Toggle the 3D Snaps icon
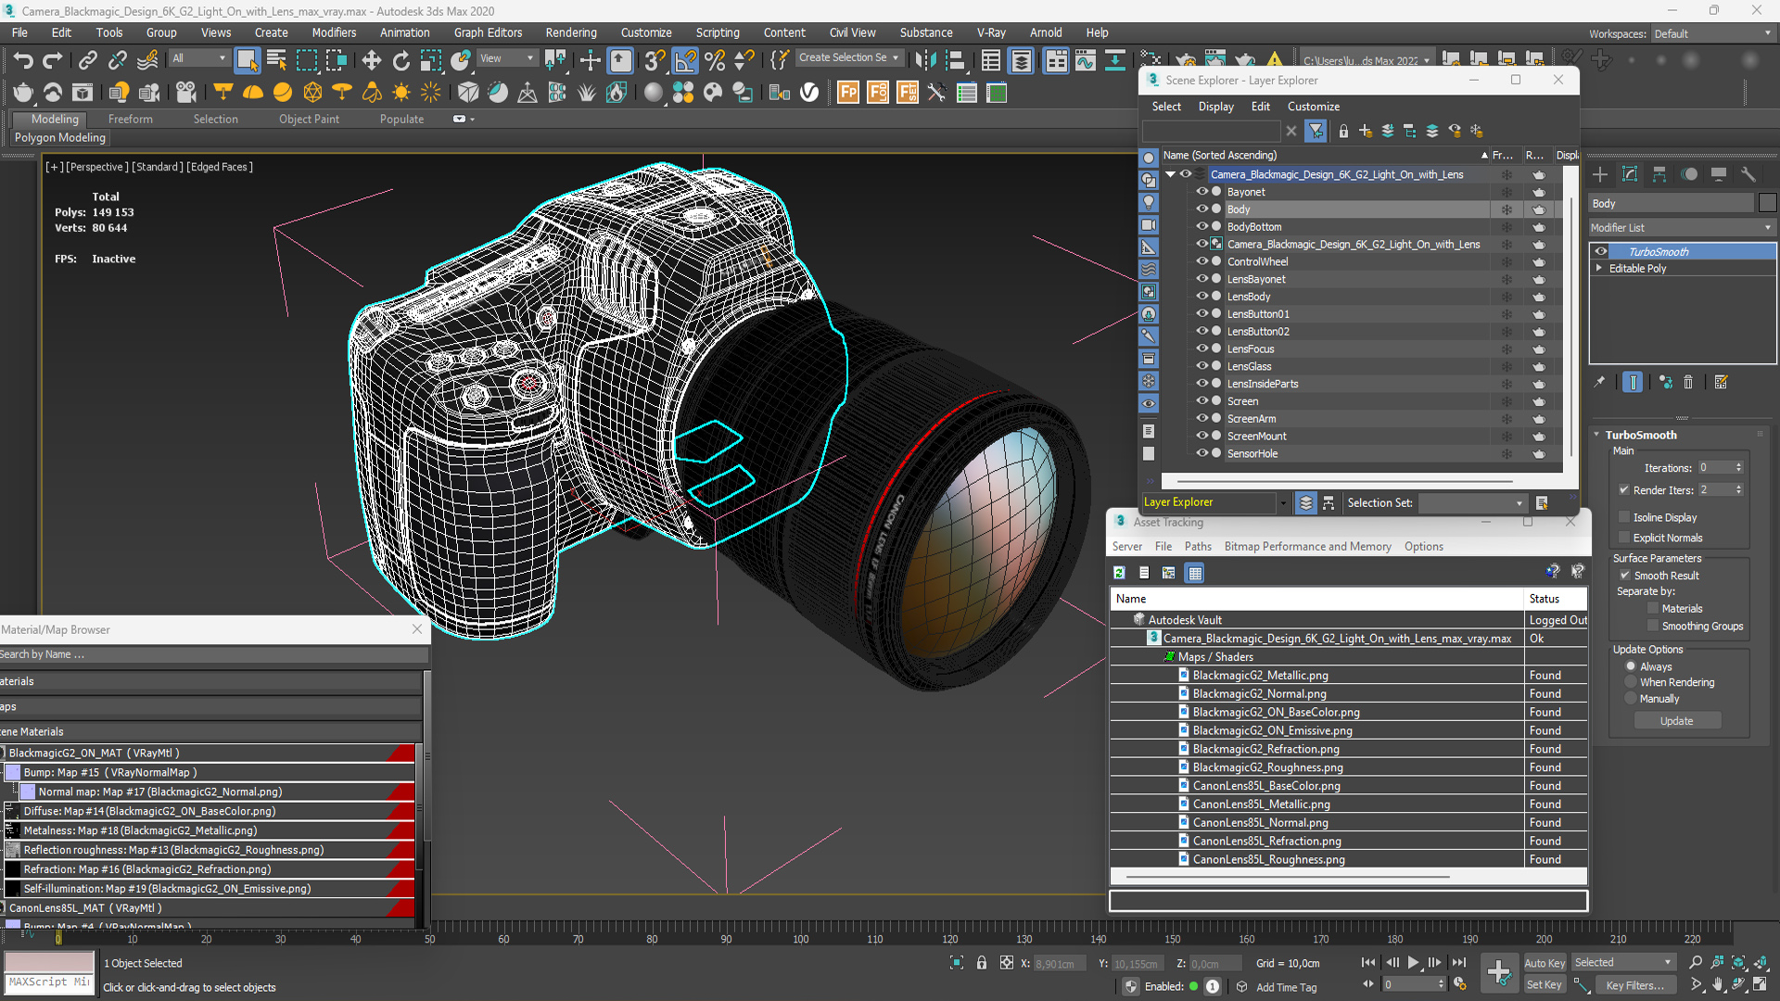 pos(655,60)
